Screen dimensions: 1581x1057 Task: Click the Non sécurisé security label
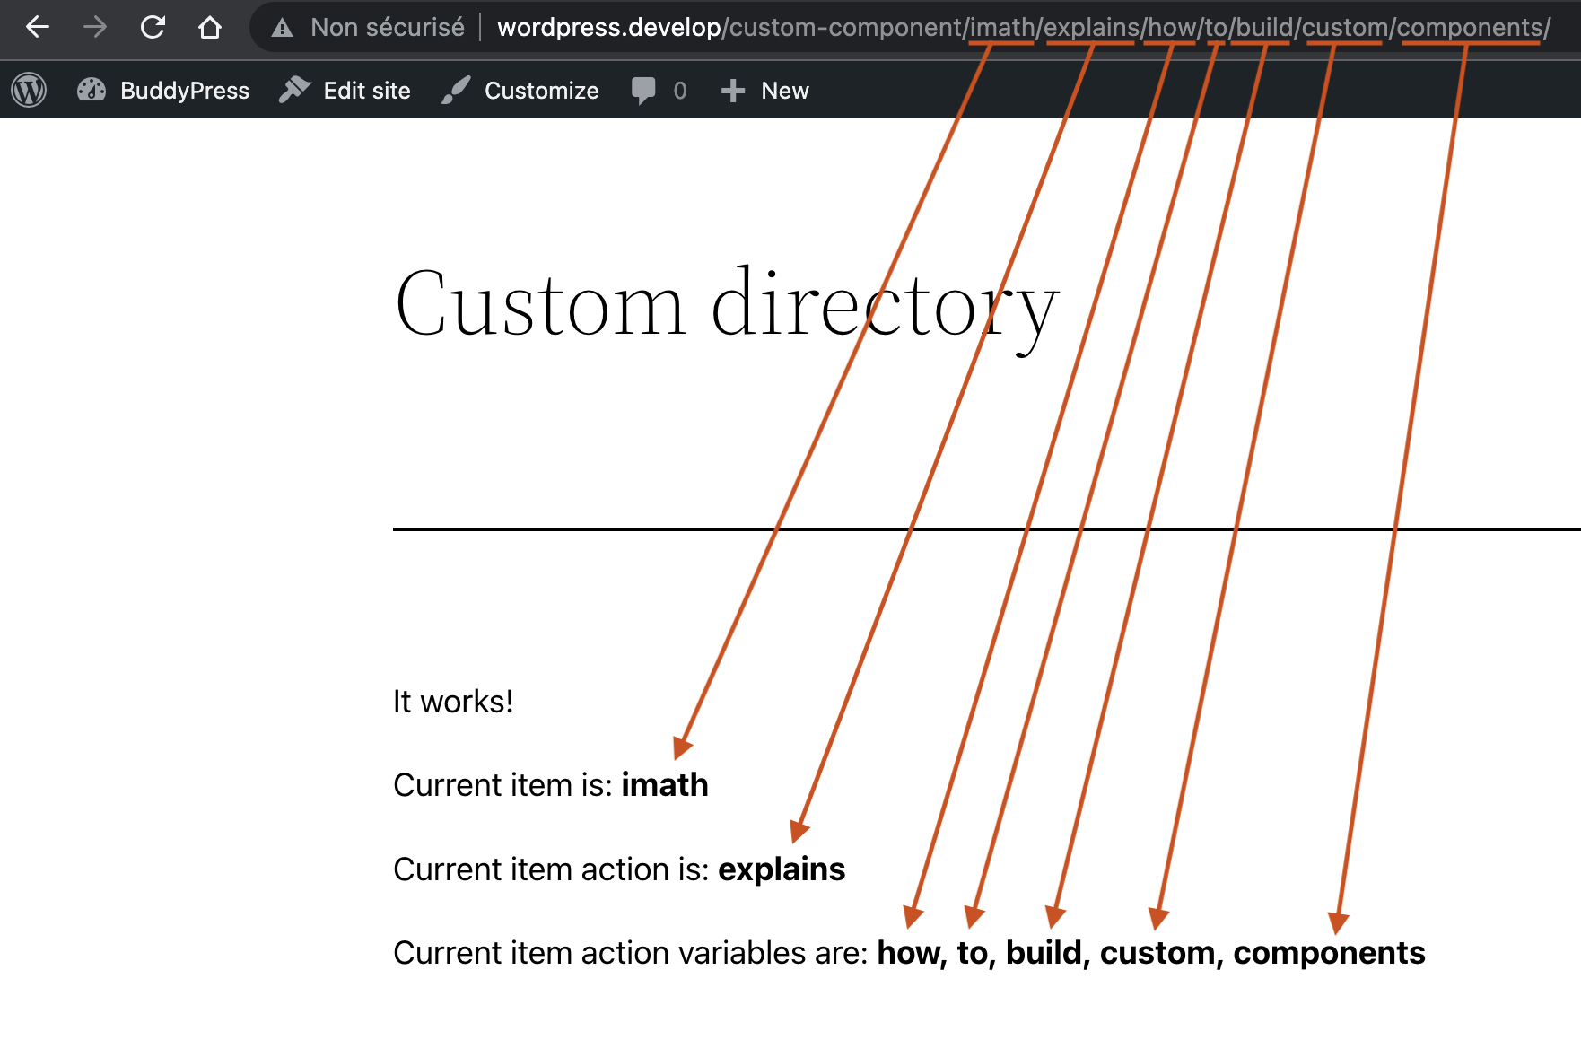click(x=388, y=28)
